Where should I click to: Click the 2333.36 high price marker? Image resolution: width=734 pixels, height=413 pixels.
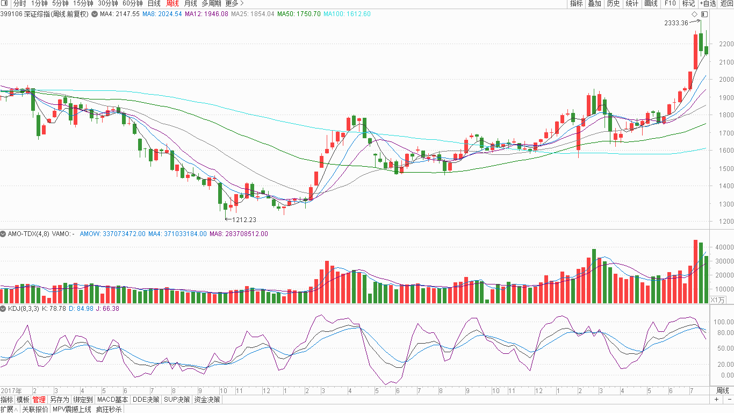pyautogui.click(x=676, y=23)
